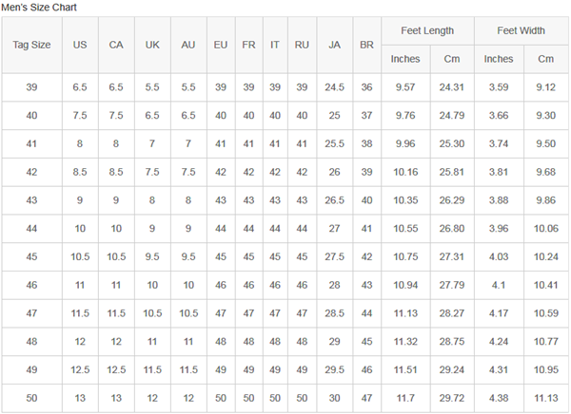Select the Men's Size Chart title
The image size is (571, 414).
coord(39,8)
